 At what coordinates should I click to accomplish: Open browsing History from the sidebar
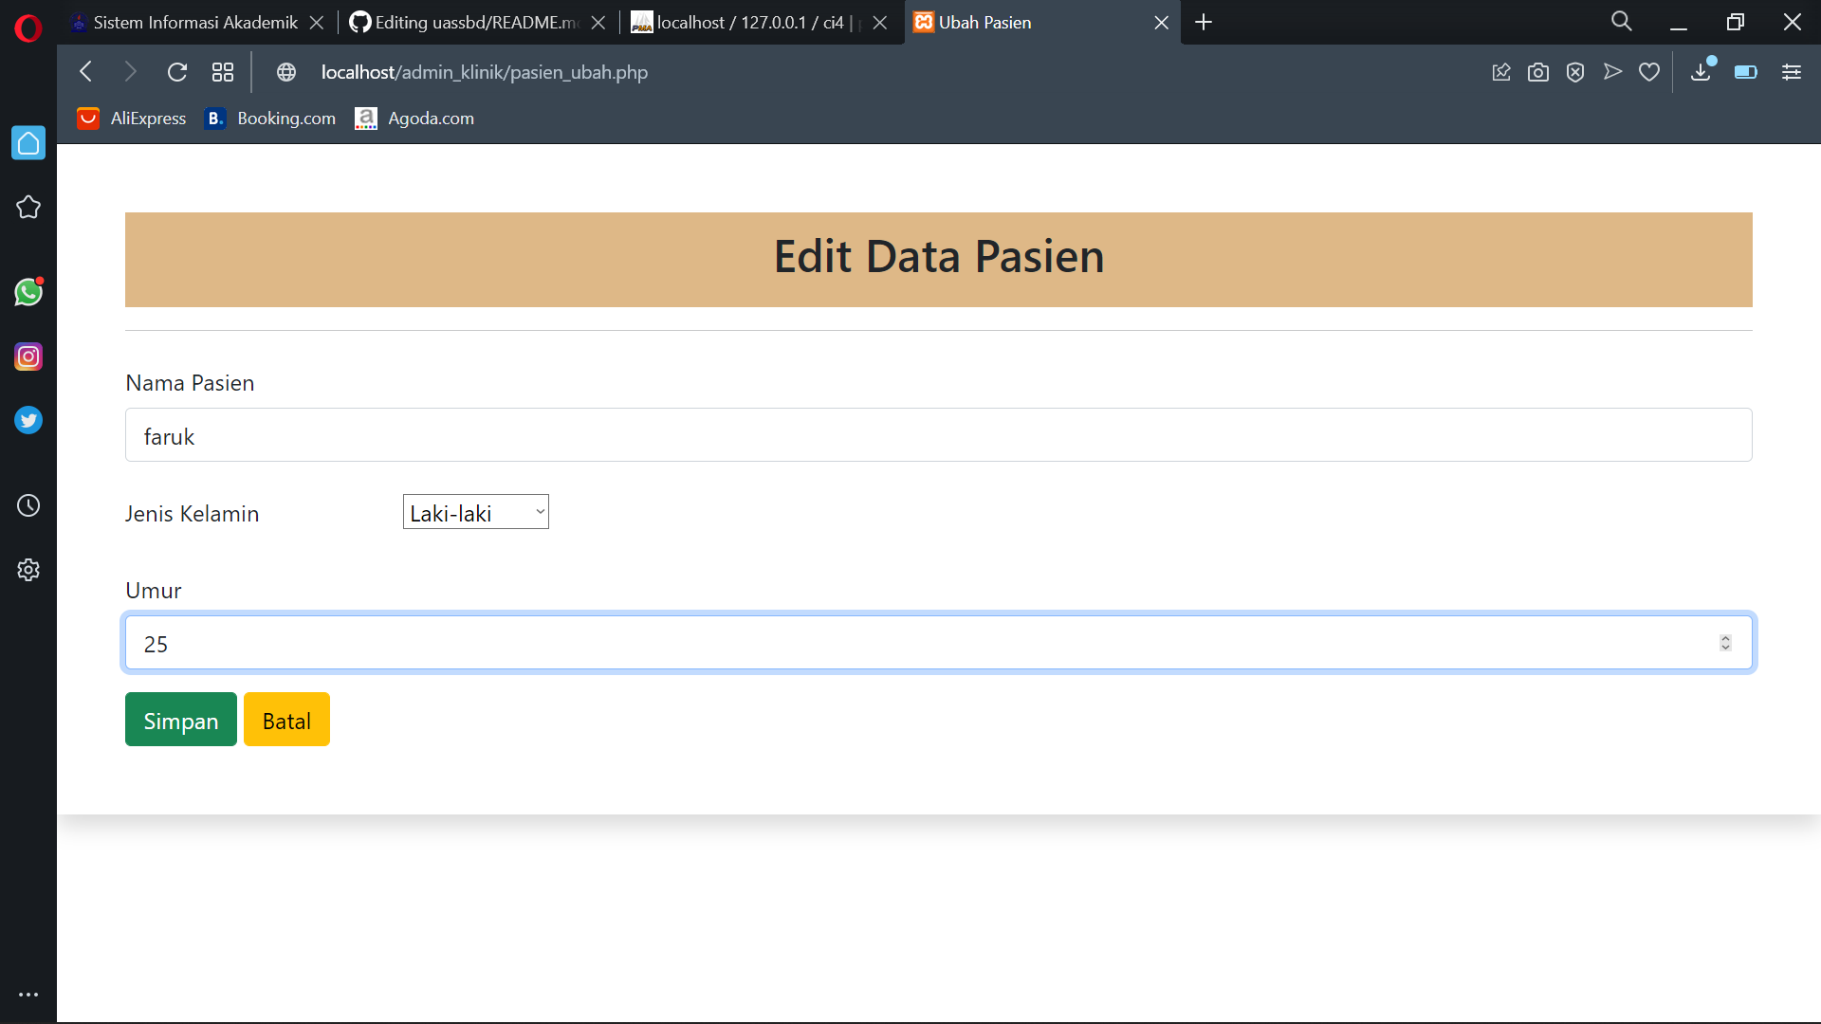tap(28, 505)
